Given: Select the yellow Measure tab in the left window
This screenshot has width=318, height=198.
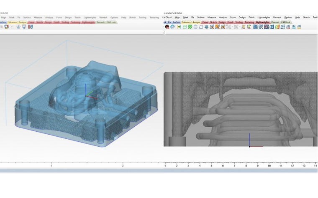Looking at the screenshot, I should 13,22.
